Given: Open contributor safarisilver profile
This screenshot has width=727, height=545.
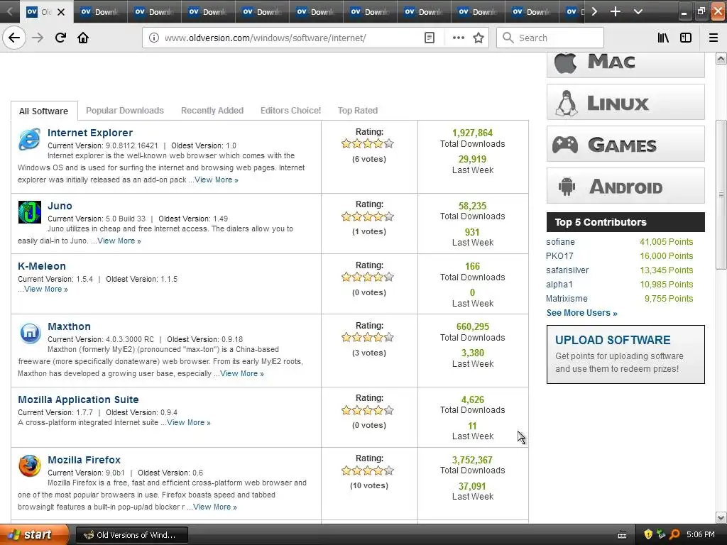Looking at the screenshot, I should click(567, 270).
